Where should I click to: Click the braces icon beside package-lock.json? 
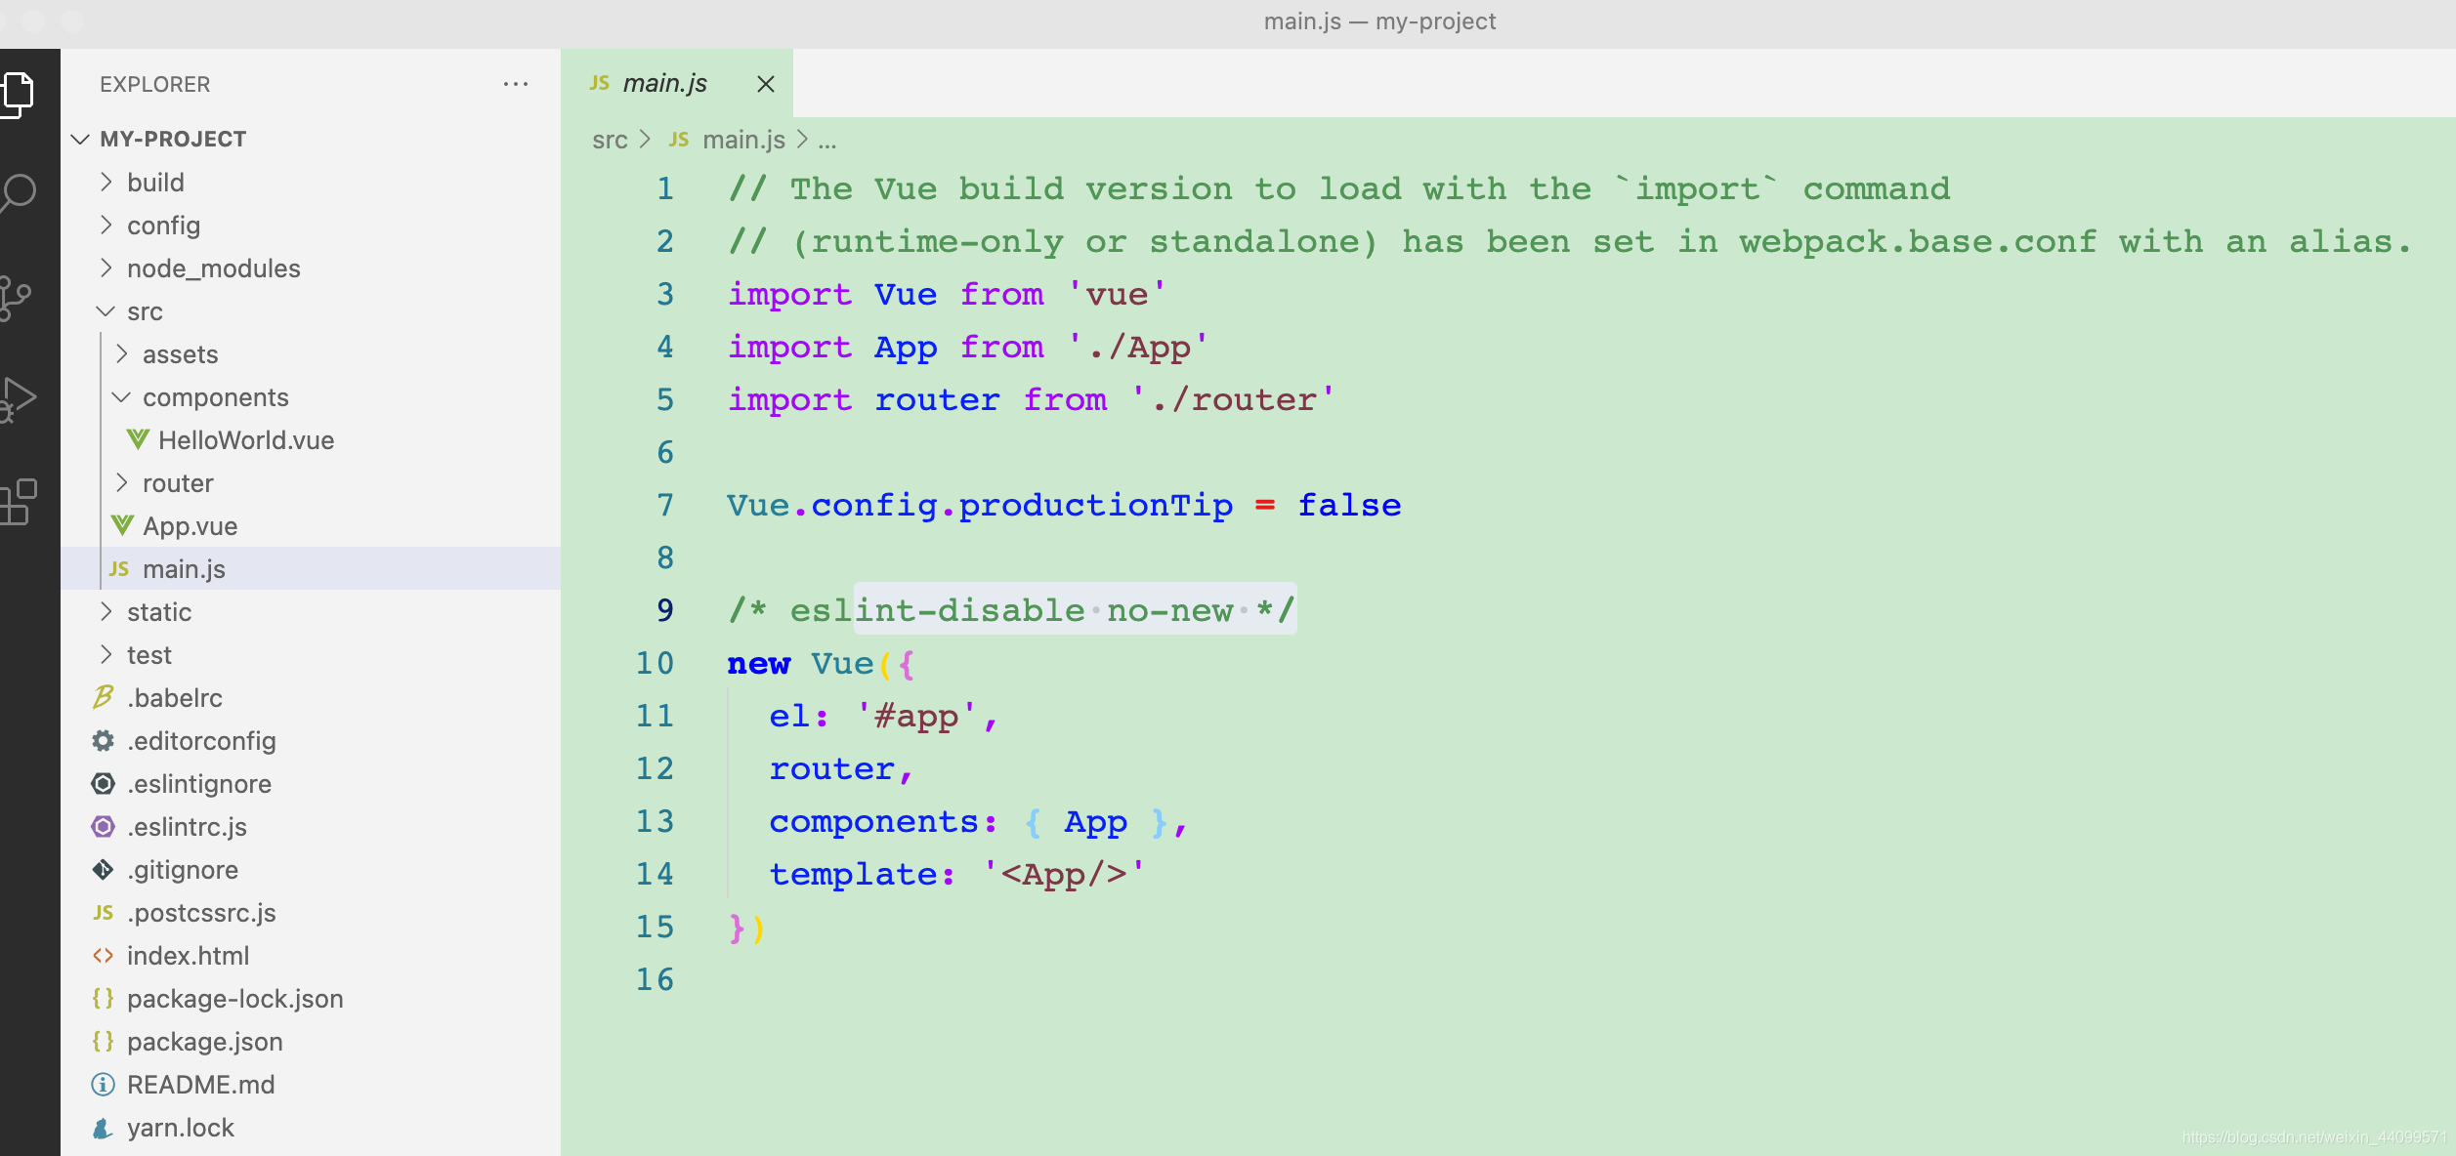pyautogui.click(x=103, y=999)
